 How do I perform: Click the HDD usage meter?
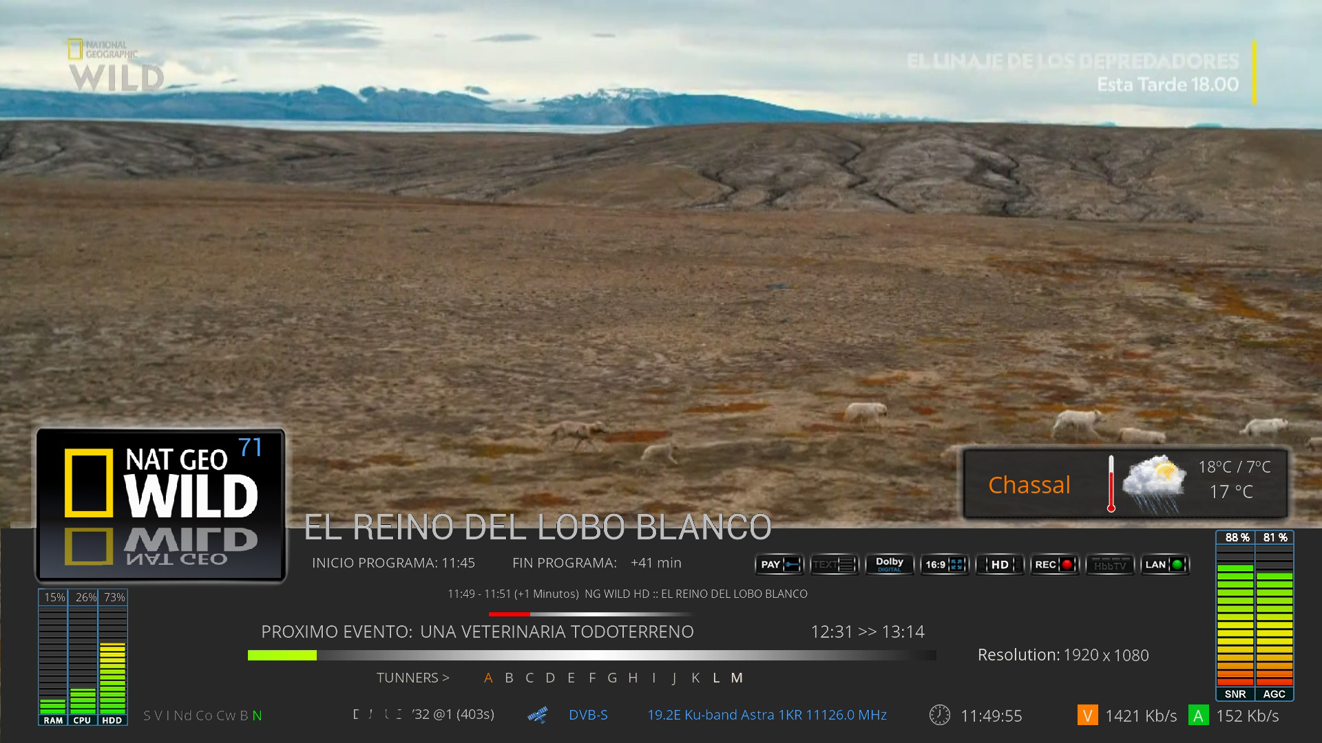[x=112, y=657]
